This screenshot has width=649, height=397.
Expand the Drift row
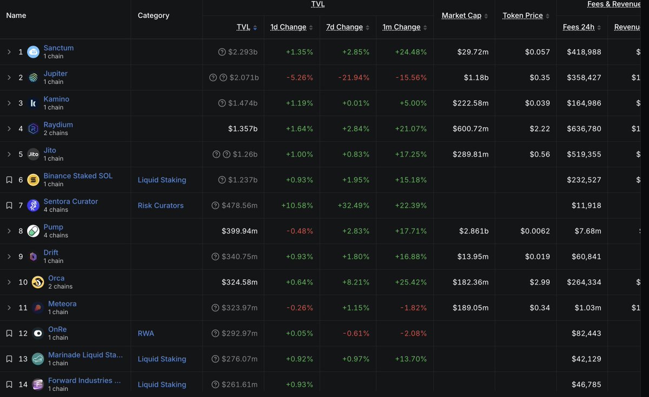tap(9, 257)
